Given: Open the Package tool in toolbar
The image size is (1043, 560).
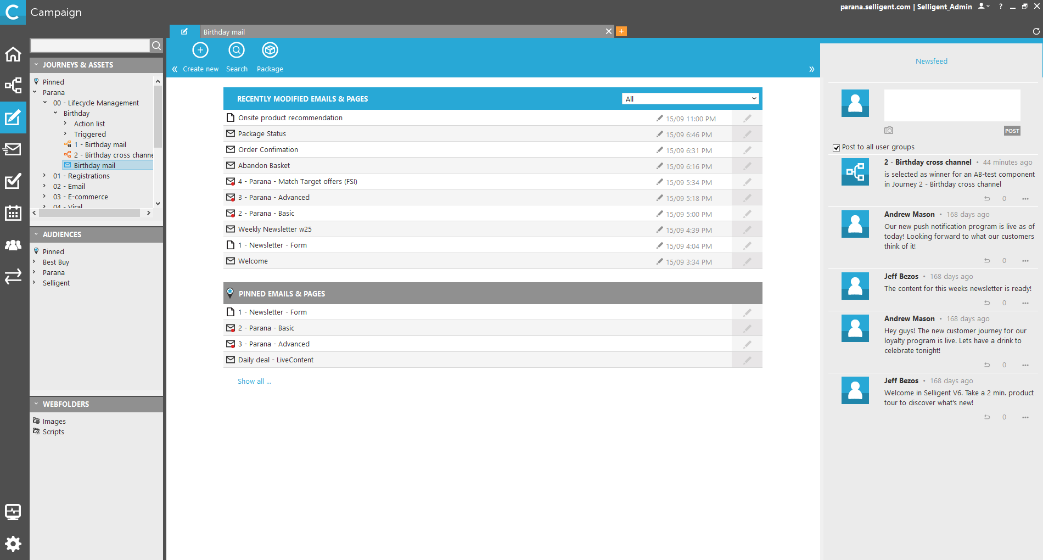Looking at the screenshot, I should tap(270, 51).
